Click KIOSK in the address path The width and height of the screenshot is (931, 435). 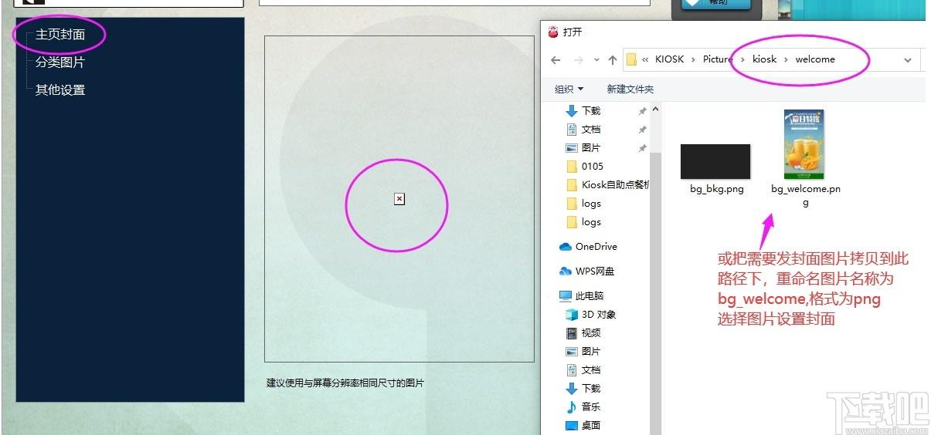point(669,59)
